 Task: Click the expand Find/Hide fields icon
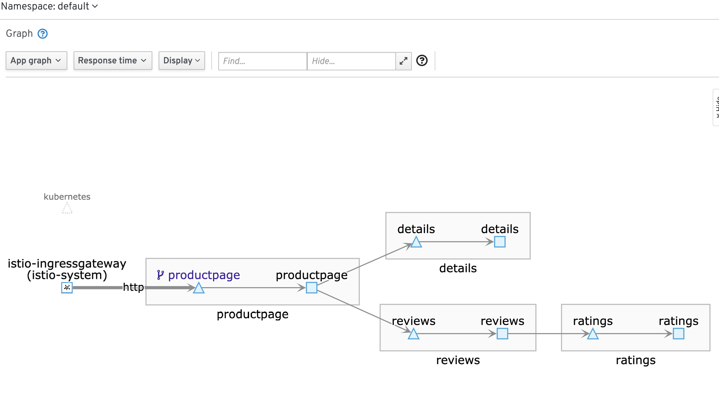[403, 61]
